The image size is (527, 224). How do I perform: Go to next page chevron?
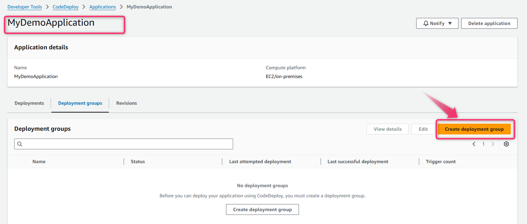[493, 144]
